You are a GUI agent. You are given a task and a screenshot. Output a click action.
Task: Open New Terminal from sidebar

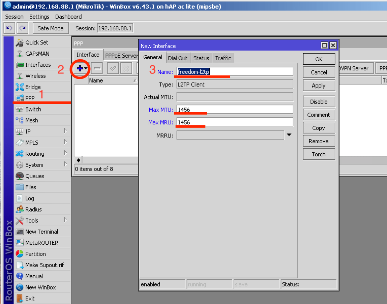(x=41, y=232)
